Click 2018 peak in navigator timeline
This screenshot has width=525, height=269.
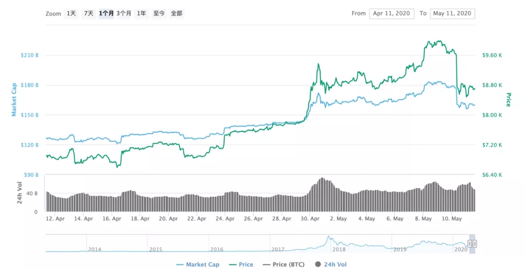point(329,239)
